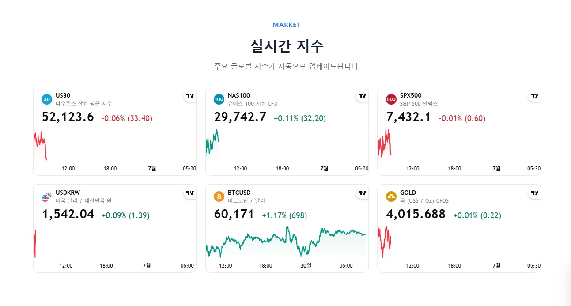The width and height of the screenshot is (571, 306).
Task: Click the BTCUSD green mini chart
Action: tap(286, 242)
